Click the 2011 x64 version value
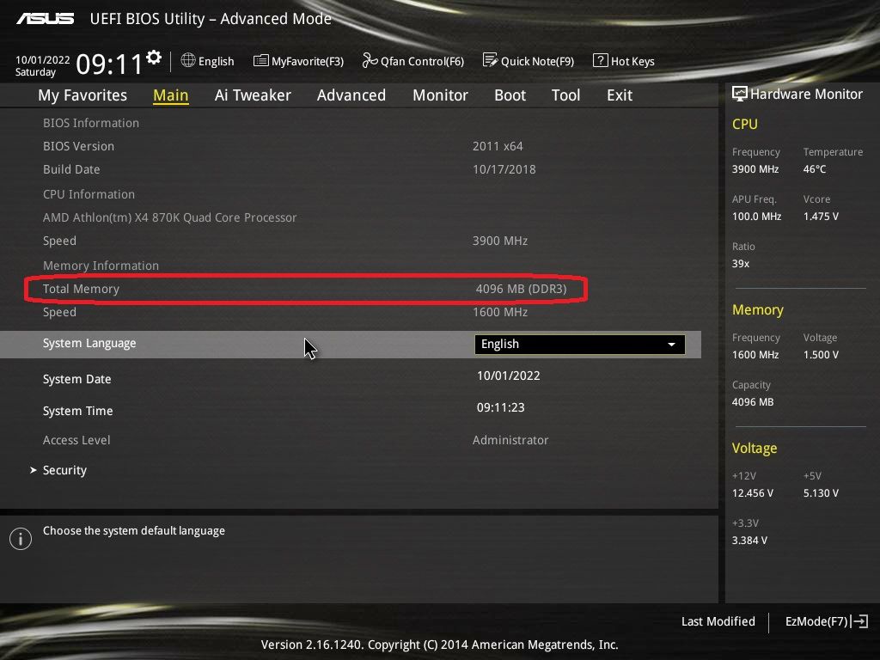The image size is (880, 660). coord(498,146)
